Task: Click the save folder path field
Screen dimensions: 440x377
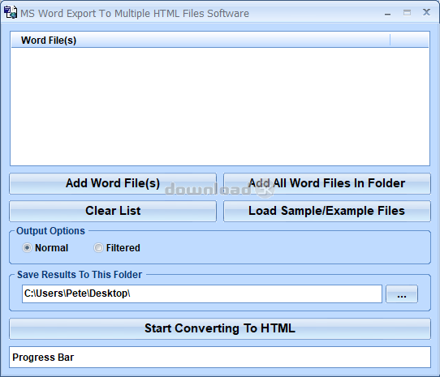Action: point(202,293)
